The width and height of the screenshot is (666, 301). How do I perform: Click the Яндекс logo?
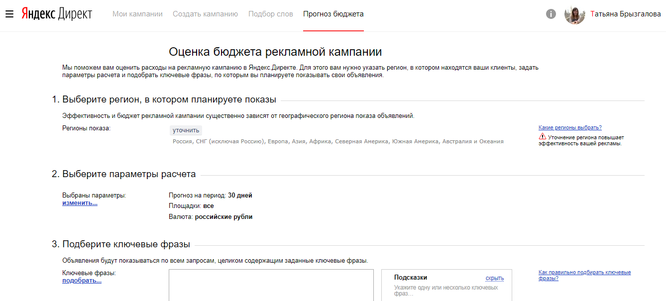[38, 14]
